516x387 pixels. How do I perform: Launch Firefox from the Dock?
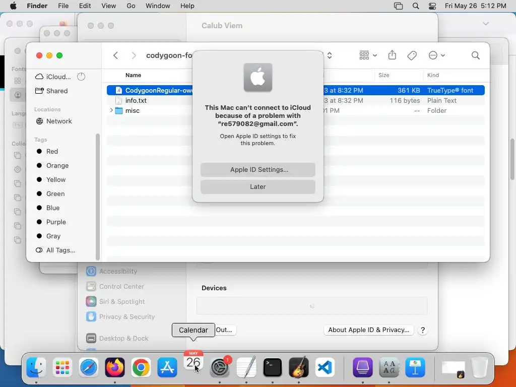115,367
